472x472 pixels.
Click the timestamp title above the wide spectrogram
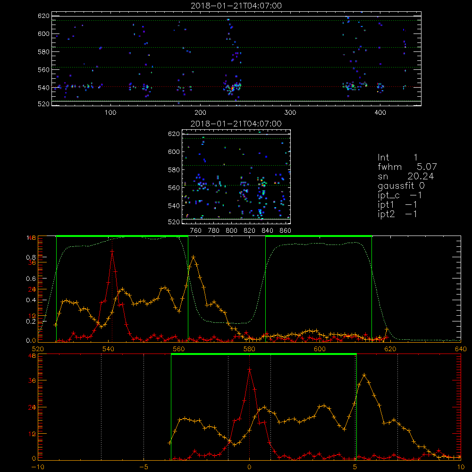coord(236,6)
